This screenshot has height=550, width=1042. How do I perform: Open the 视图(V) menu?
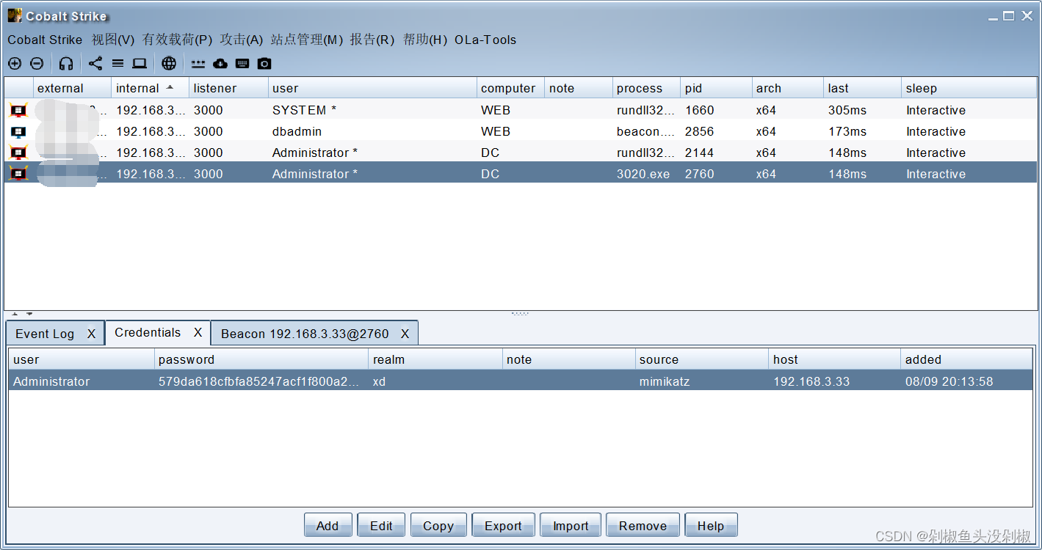(x=113, y=40)
